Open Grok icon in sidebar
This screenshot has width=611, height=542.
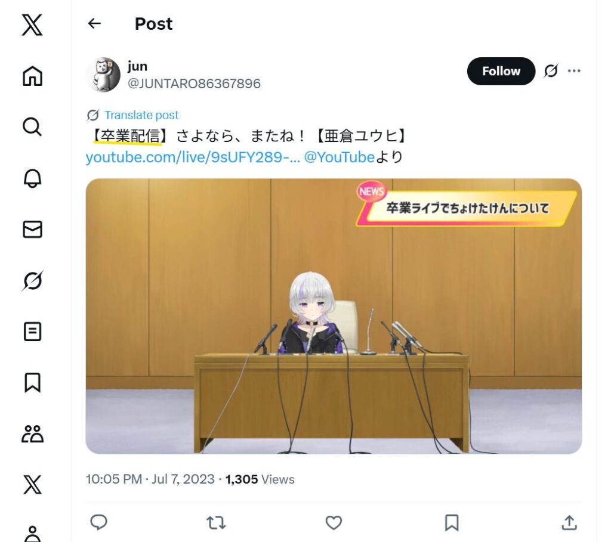pos(32,280)
